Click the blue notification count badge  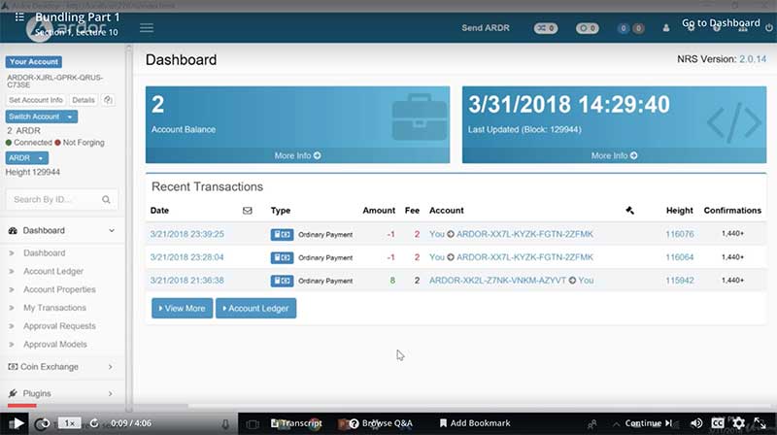(624, 28)
